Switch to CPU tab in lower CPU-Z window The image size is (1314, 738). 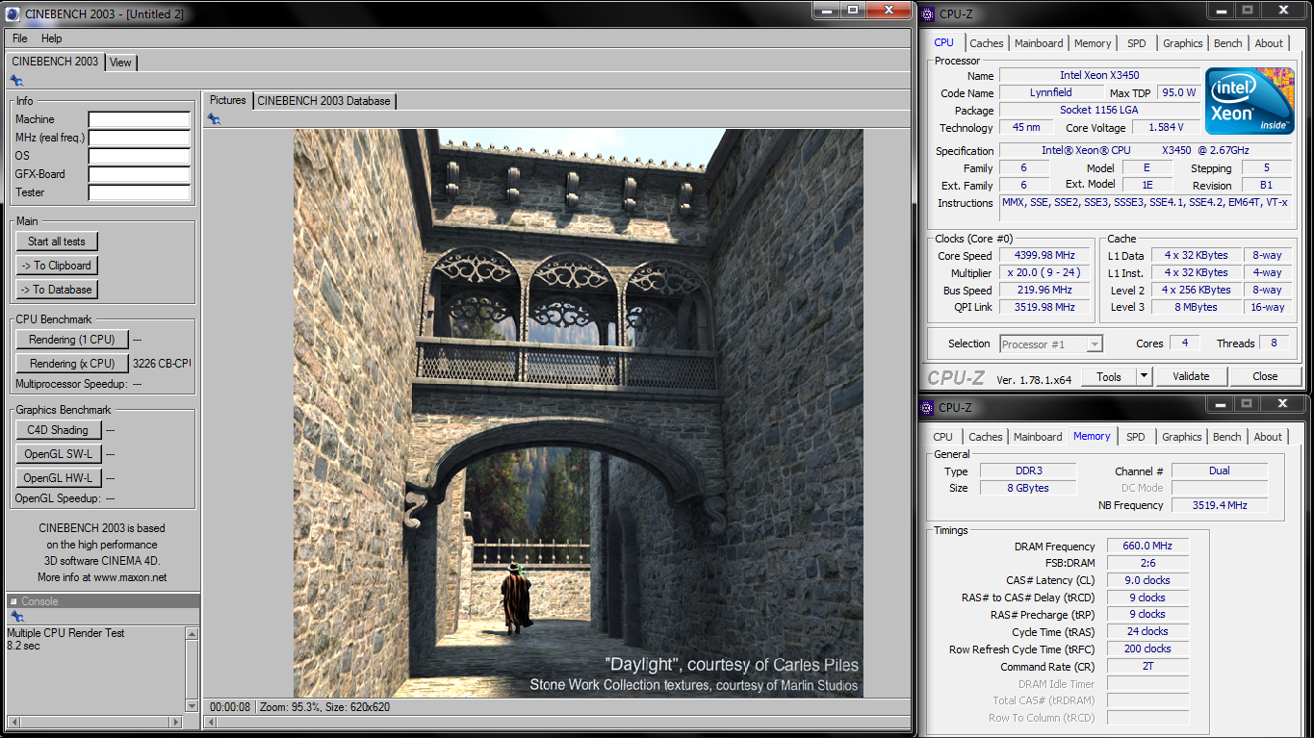(943, 437)
